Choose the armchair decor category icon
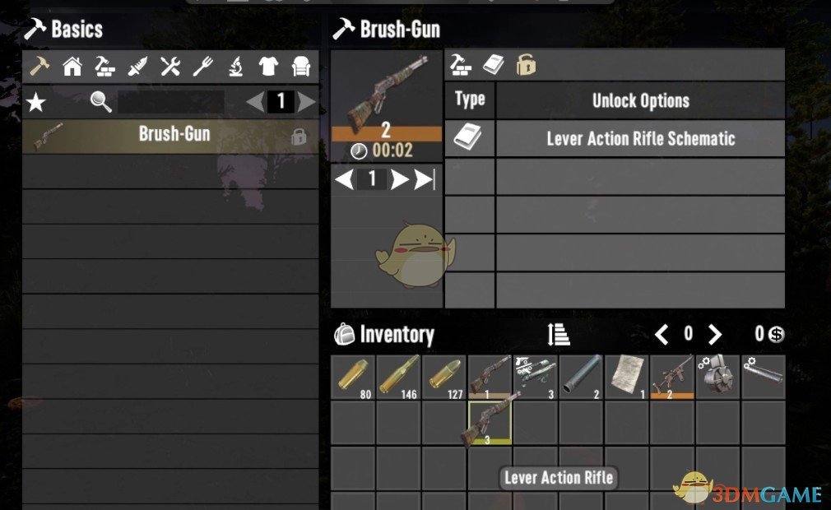This screenshot has width=831, height=510. point(301,67)
